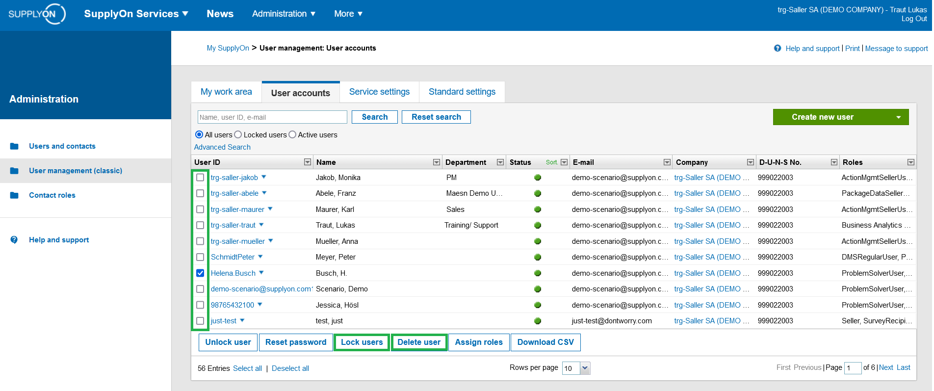Expand the trg-saller-mueller user action arrow

[x=271, y=241]
